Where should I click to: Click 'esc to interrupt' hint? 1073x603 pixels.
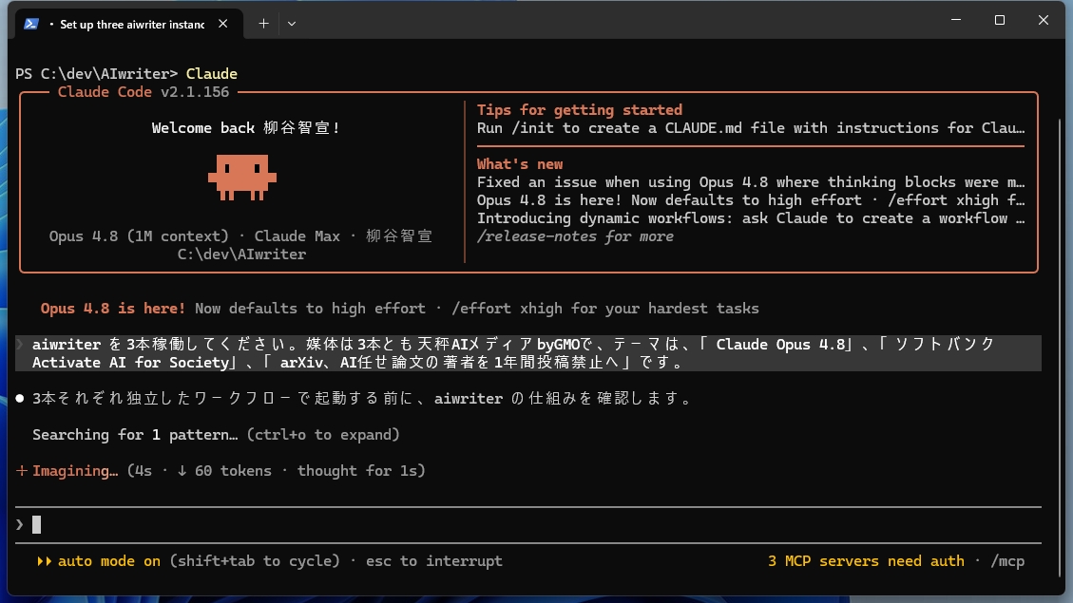pos(433,561)
